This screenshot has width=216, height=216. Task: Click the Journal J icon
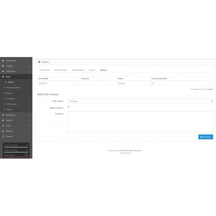(3, 137)
